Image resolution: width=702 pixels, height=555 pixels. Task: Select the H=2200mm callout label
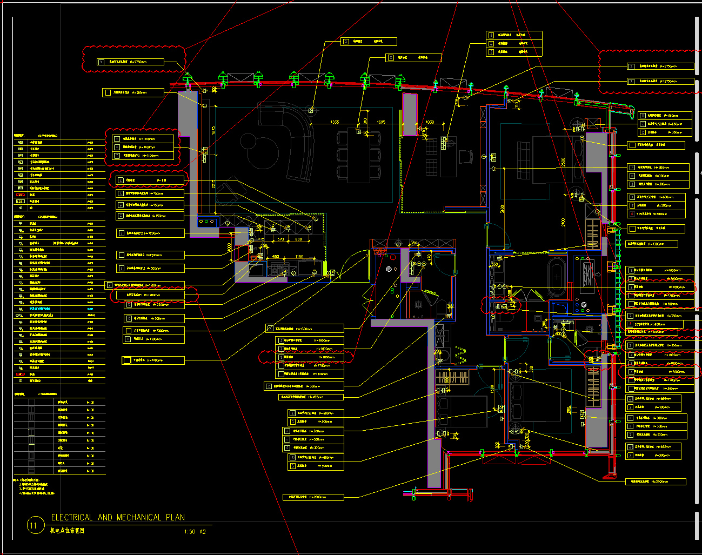155,304
